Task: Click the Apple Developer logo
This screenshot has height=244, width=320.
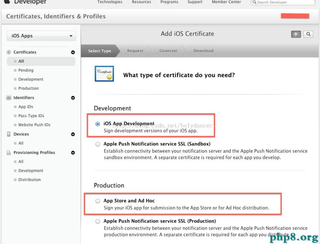Action: click(x=25, y=2)
